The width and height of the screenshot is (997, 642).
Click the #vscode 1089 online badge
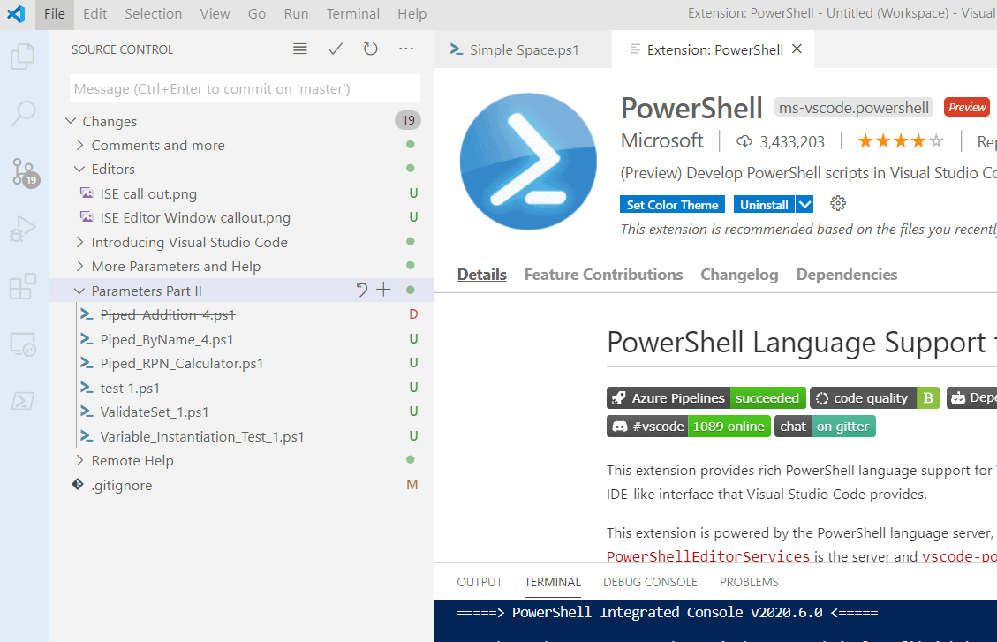pos(689,426)
